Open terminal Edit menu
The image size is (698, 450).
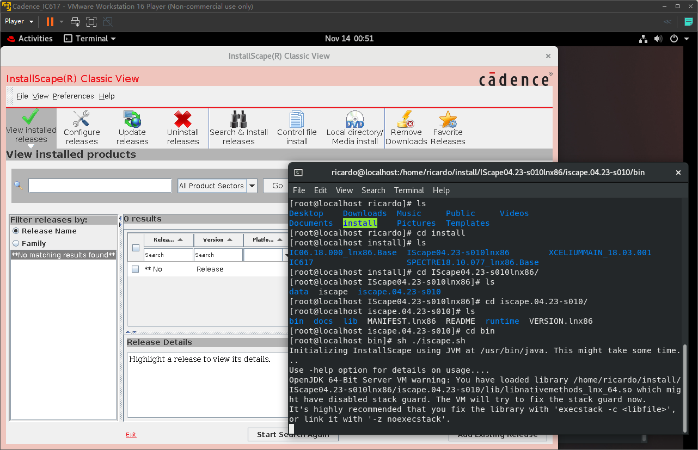pos(321,190)
